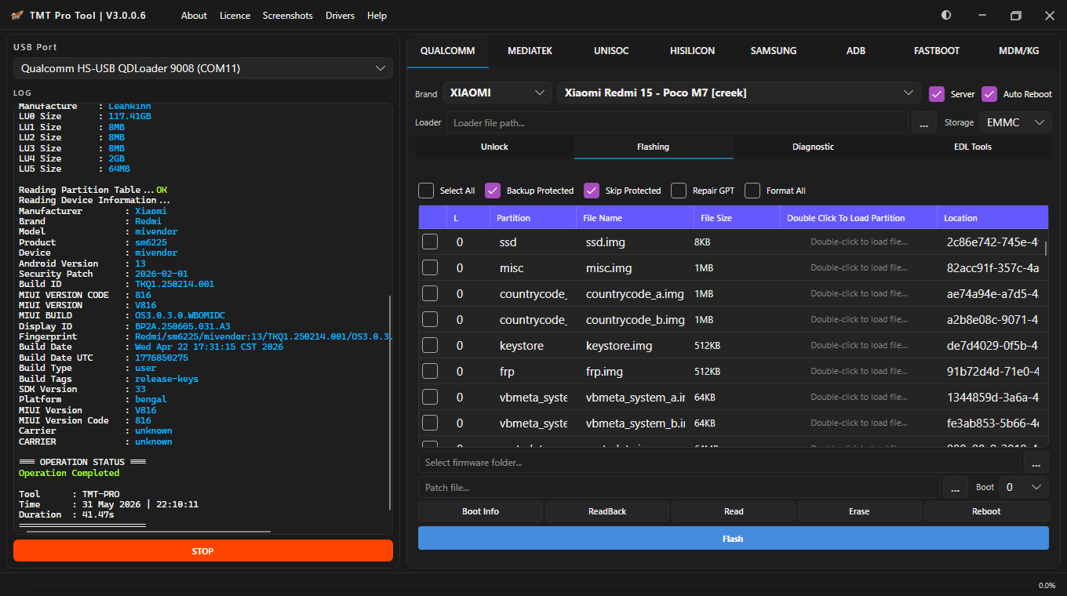Browse for the firmware folder

coord(1036,462)
